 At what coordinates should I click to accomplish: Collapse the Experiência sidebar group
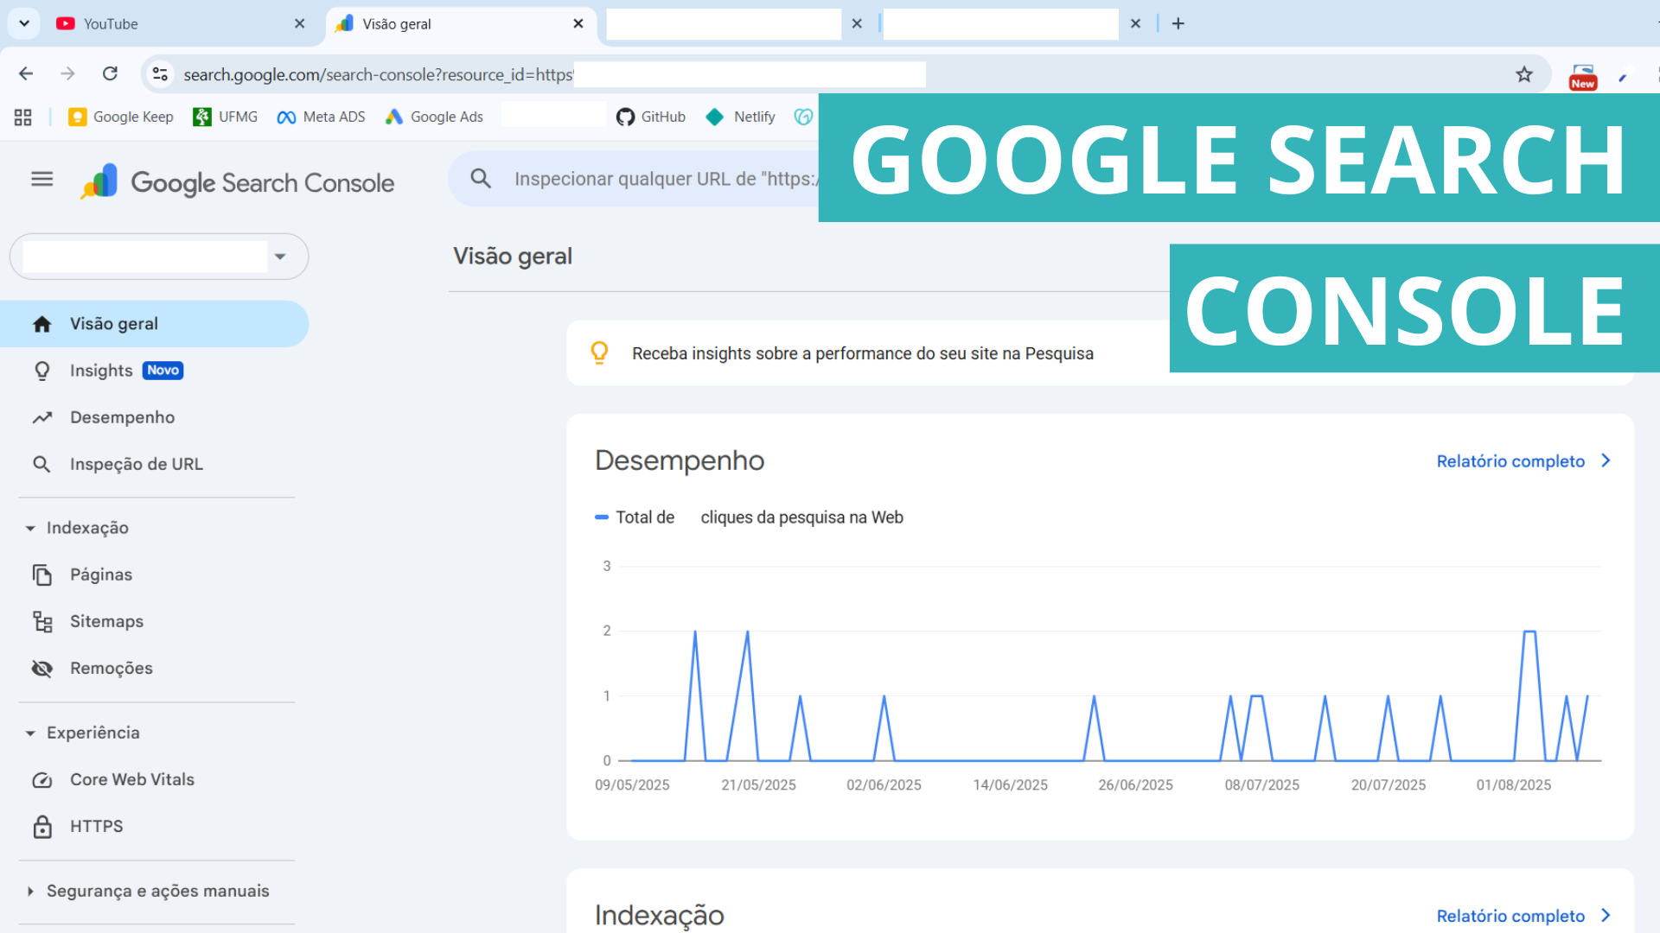pyautogui.click(x=30, y=733)
